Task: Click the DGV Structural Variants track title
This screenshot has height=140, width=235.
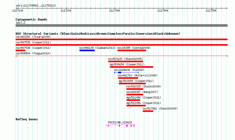Action: [x=98, y=34]
